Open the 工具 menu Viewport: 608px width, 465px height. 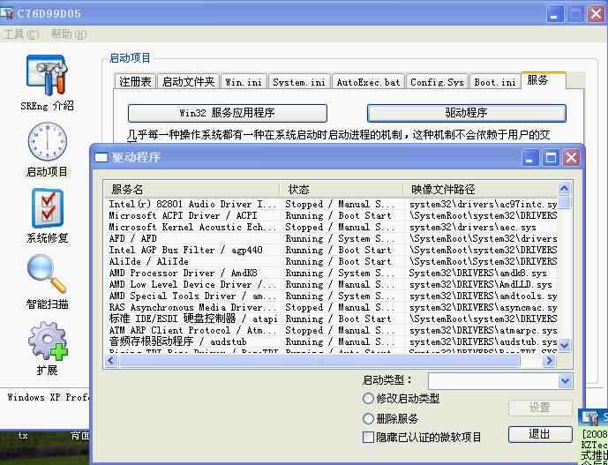(x=21, y=34)
